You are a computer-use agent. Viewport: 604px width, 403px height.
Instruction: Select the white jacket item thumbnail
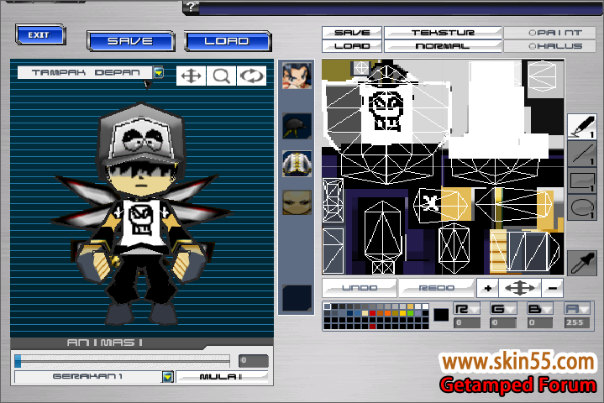pos(297,164)
